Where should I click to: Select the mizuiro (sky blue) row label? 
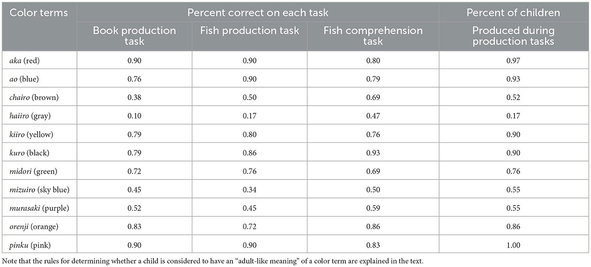[39, 190]
